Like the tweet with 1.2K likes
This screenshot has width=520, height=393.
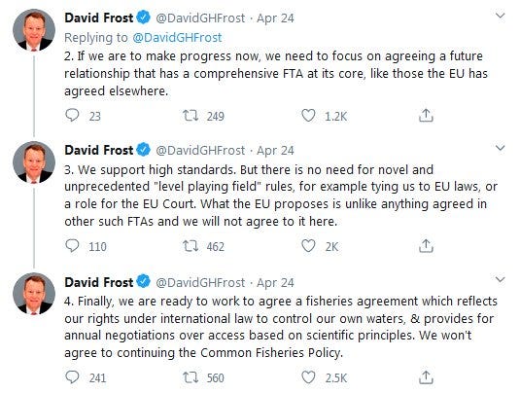308,116
